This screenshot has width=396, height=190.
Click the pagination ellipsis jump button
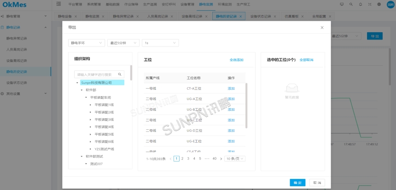[x=207, y=159]
